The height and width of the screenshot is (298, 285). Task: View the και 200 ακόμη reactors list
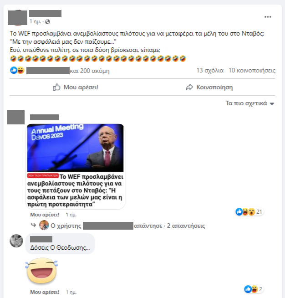90,71
